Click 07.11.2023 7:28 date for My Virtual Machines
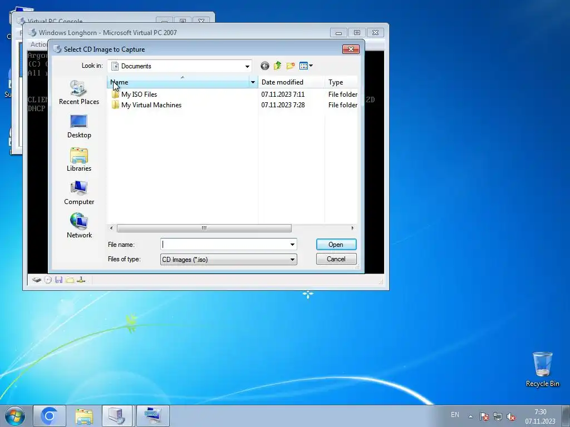This screenshot has height=427, width=570. coord(283,105)
